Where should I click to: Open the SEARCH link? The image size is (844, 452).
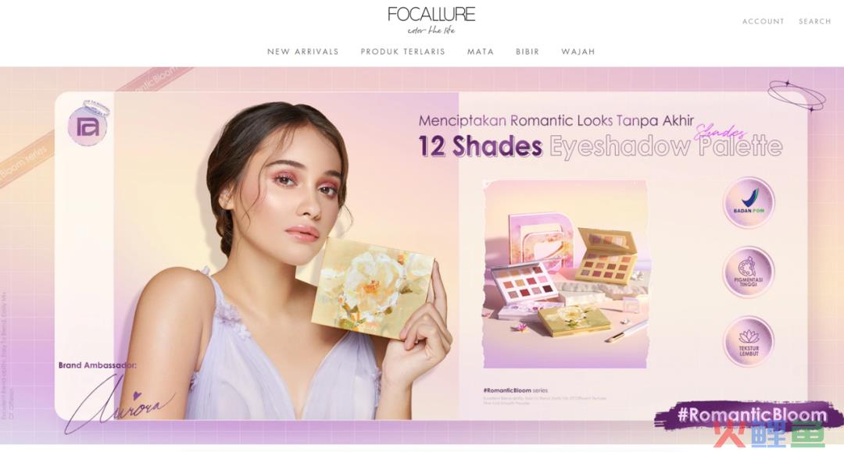coord(815,22)
